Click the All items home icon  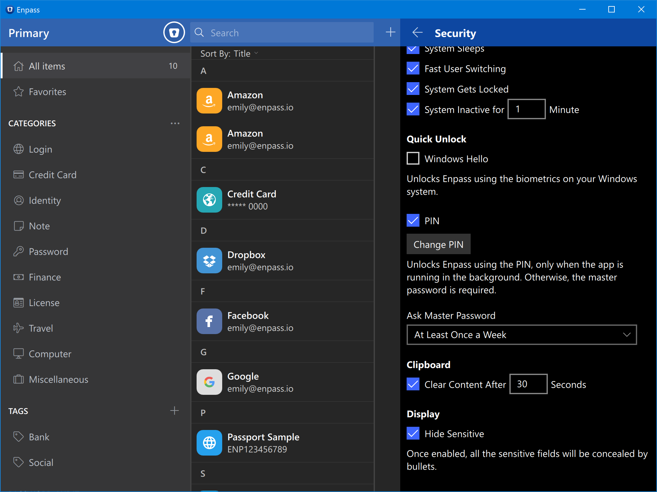19,66
